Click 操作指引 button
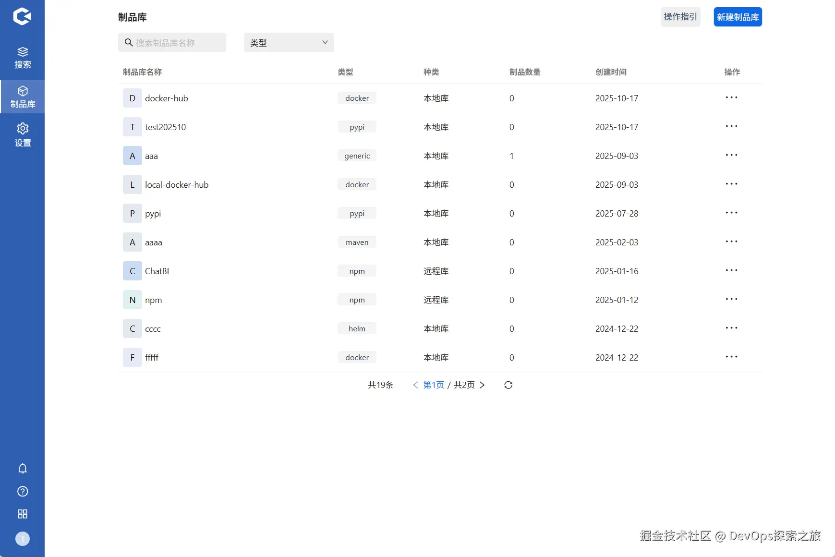Image resolution: width=835 pixels, height=557 pixels. point(680,17)
